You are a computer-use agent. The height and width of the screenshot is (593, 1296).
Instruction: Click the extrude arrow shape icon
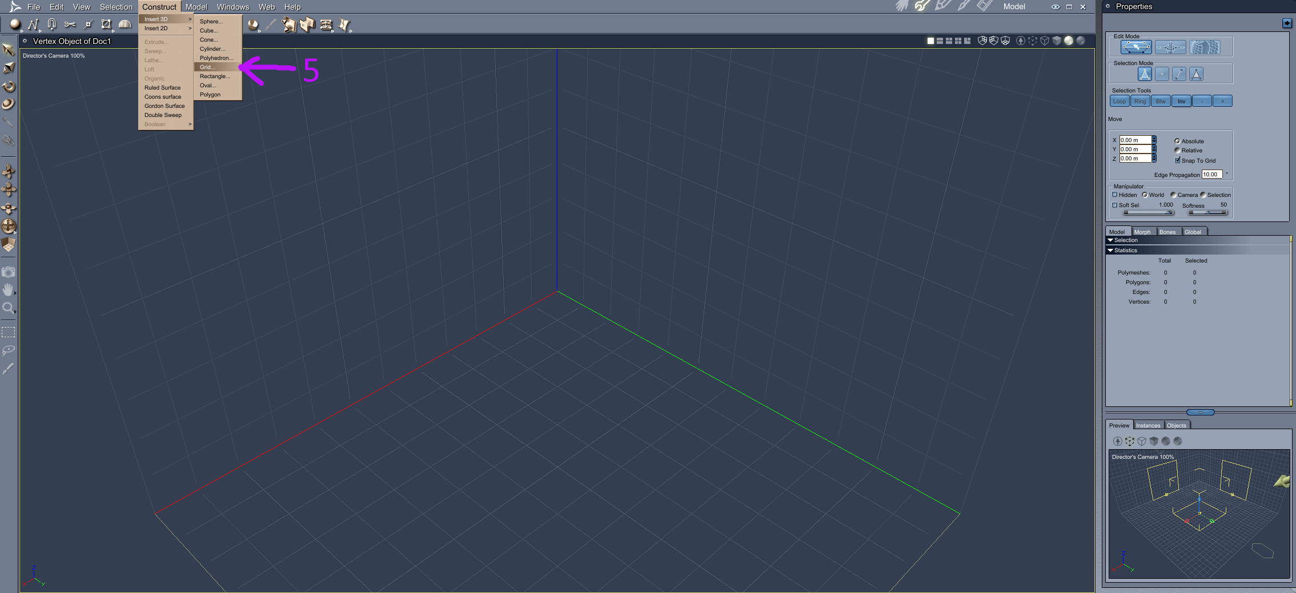pyautogui.click(x=290, y=25)
